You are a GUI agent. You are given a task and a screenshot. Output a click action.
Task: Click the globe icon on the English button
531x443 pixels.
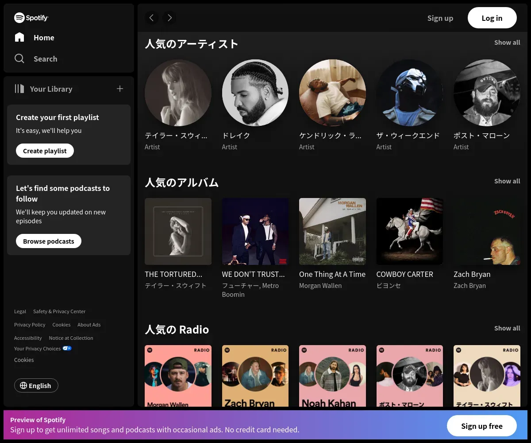pos(23,385)
